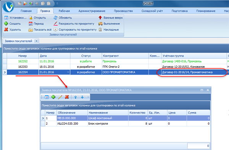Move item down with blue down arrow

pos(82,97)
